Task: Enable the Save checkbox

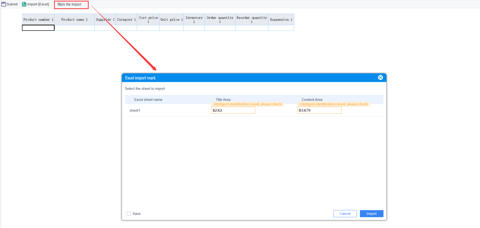Action: pos(129,213)
